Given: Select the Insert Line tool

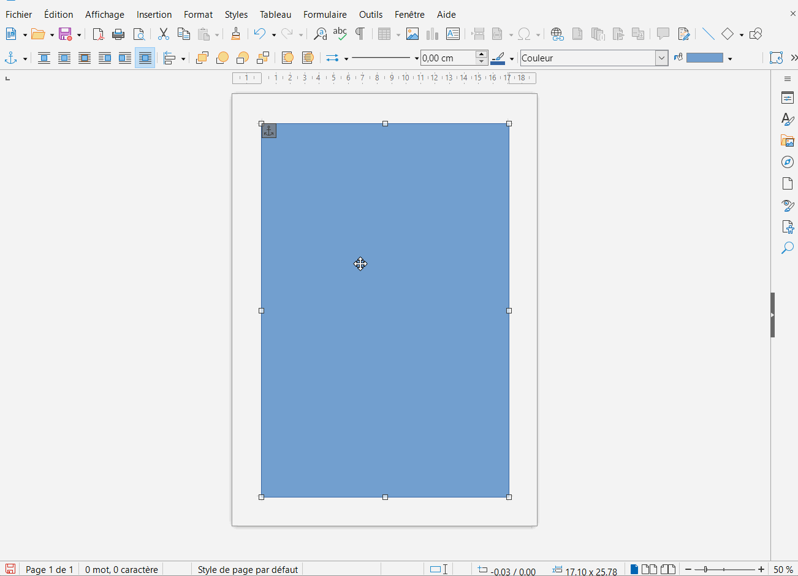Looking at the screenshot, I should click(709, 34).
